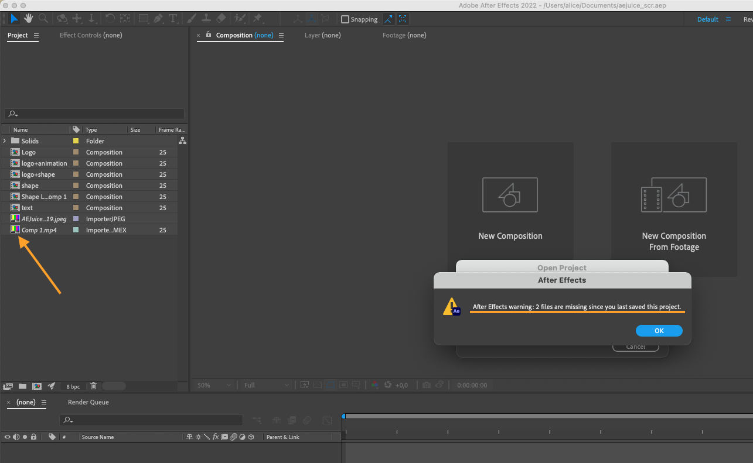The height and width of the screenshot is (463, 753).
Task: Click the Default workspace link
Action: [707, 19]
